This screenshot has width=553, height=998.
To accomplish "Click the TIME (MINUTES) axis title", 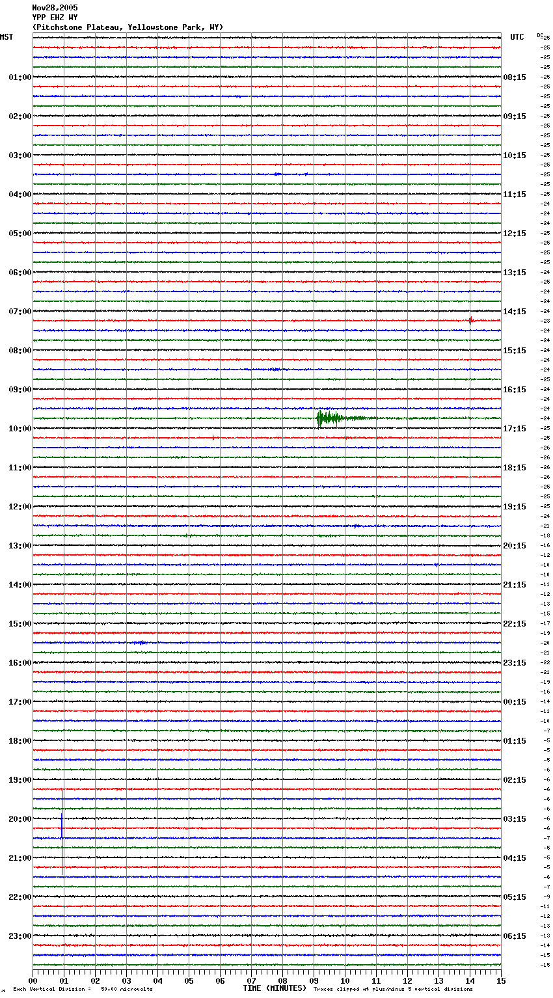I will [x=275, y=988].
